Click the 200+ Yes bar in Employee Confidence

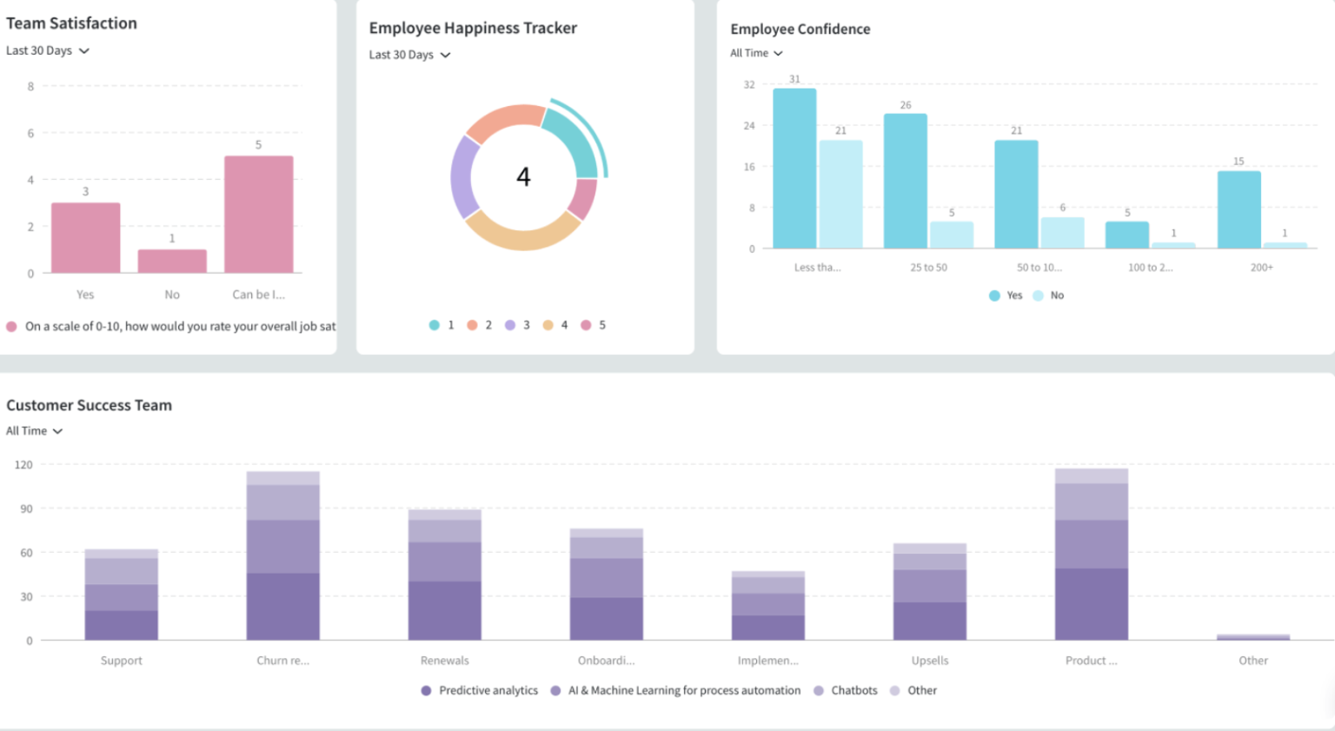pos(1239,209)
